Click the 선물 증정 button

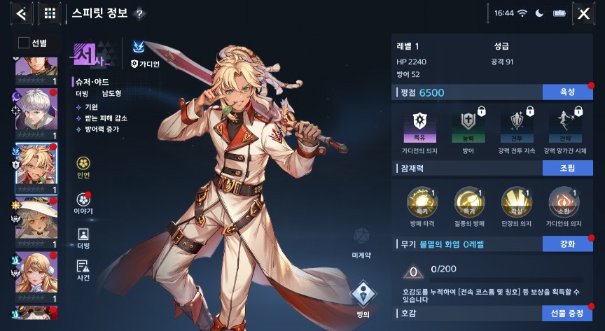(x=567, y=314)
